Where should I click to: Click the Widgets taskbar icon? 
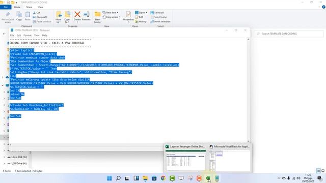[x=136, y=178]
